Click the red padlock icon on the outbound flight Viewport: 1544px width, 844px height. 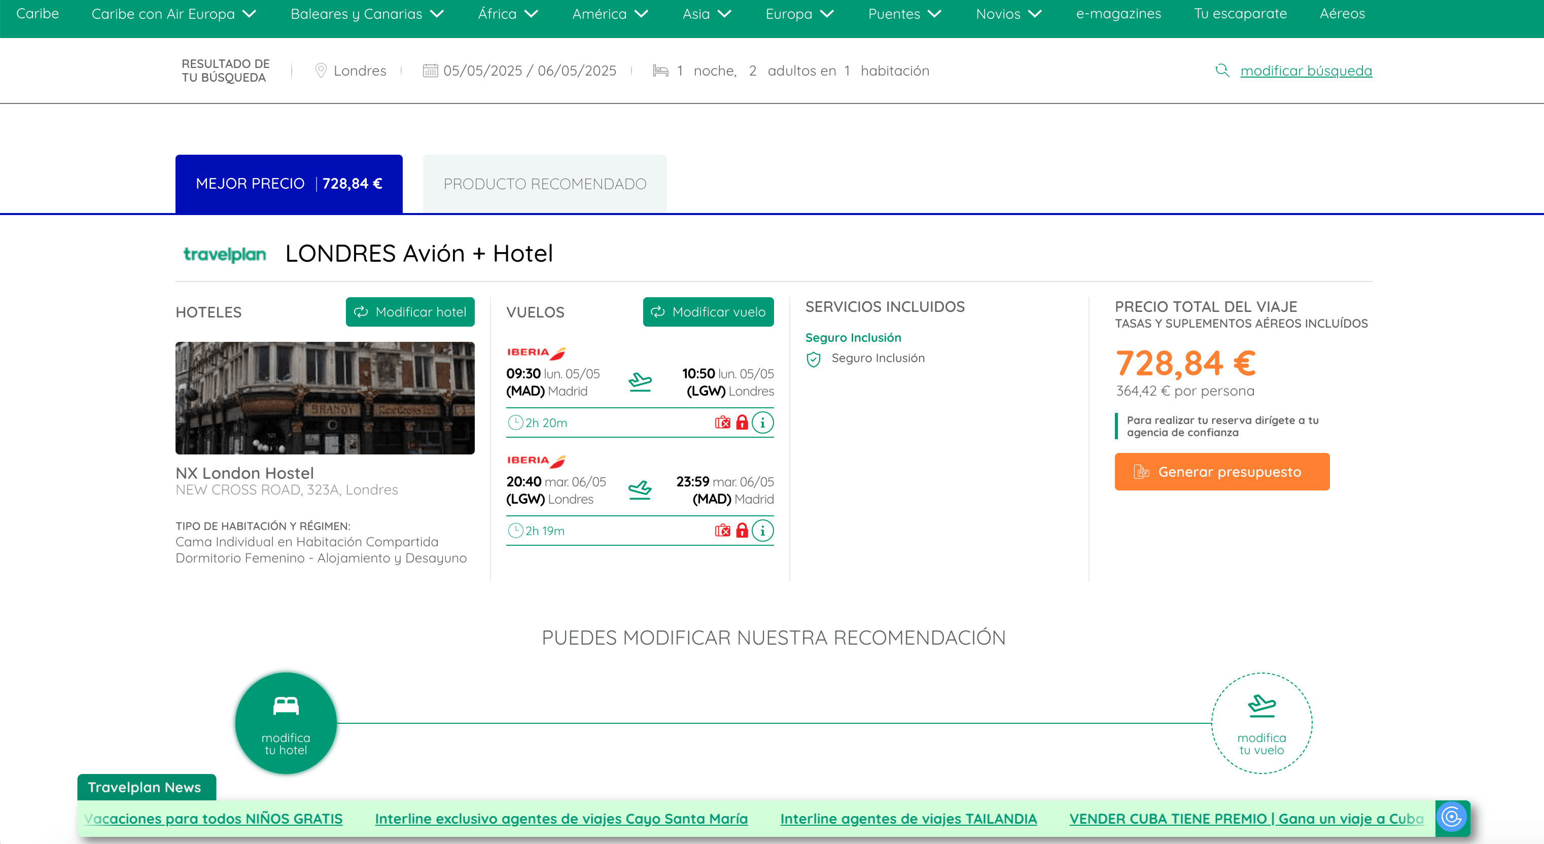click(x=742, y=423)
